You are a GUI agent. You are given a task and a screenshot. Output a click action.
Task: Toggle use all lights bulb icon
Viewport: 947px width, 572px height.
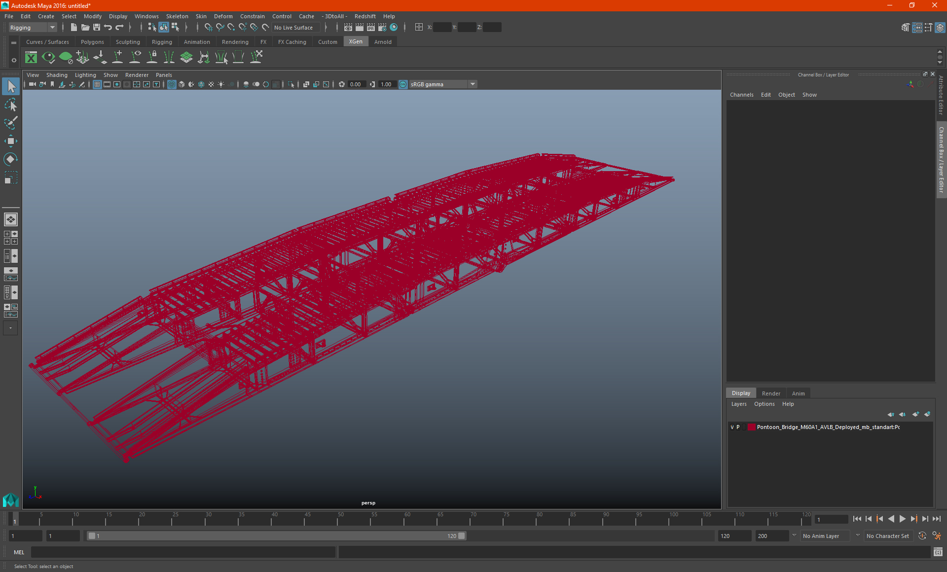tap(221, 84)
